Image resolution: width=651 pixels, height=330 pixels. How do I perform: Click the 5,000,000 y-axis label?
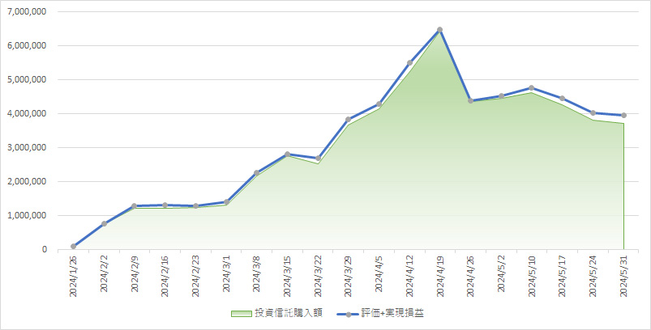point(27,79)
